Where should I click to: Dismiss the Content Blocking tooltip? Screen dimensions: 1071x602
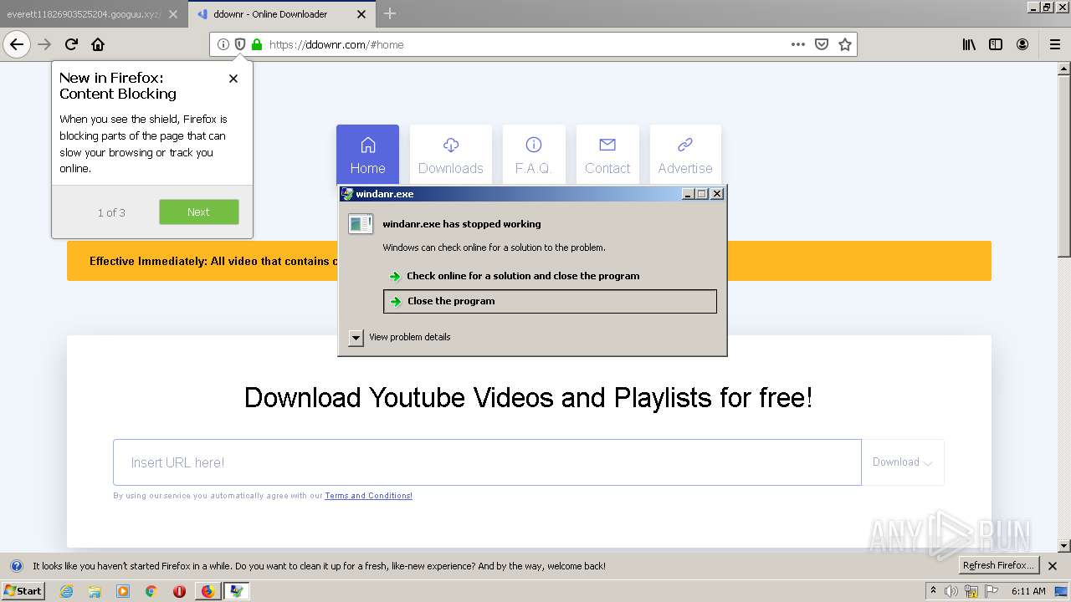click(x=233, y=79)
